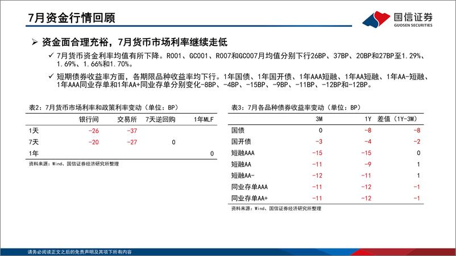This screenshot has width=456, height=256.
Task: Click the checkmark bullet before 短期债券收益率方面
Action: [x=51, y=76]
